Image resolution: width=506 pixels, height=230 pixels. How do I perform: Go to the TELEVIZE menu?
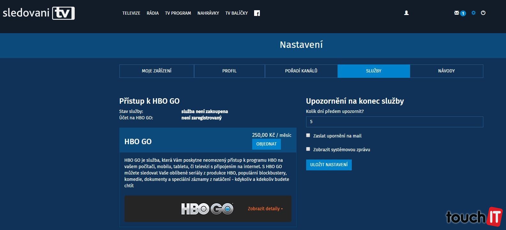[131, 13]
